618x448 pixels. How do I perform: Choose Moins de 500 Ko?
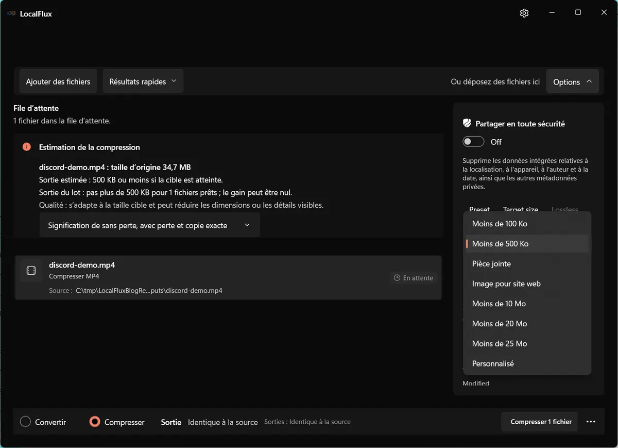(x=527, y=244)
